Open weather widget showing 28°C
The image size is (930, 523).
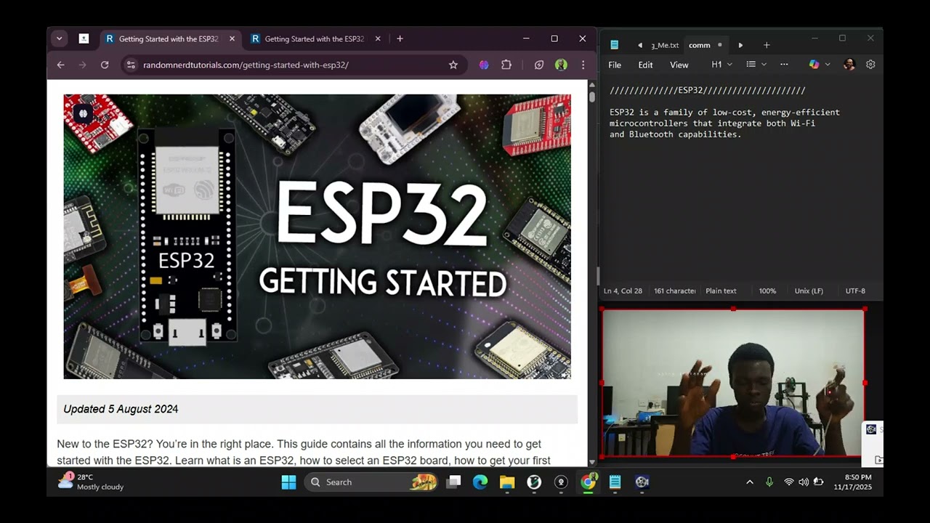pos(91,482)
